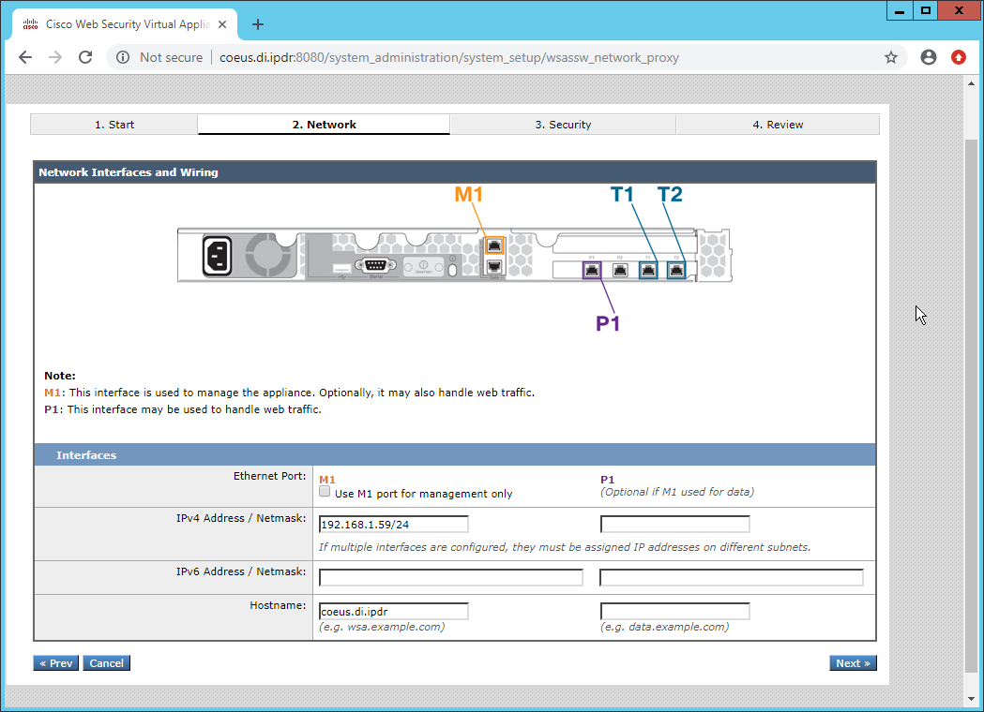984x712 pixels.
Task: Click the vertical scrollbar thumb
Action: tap(971, 407)
